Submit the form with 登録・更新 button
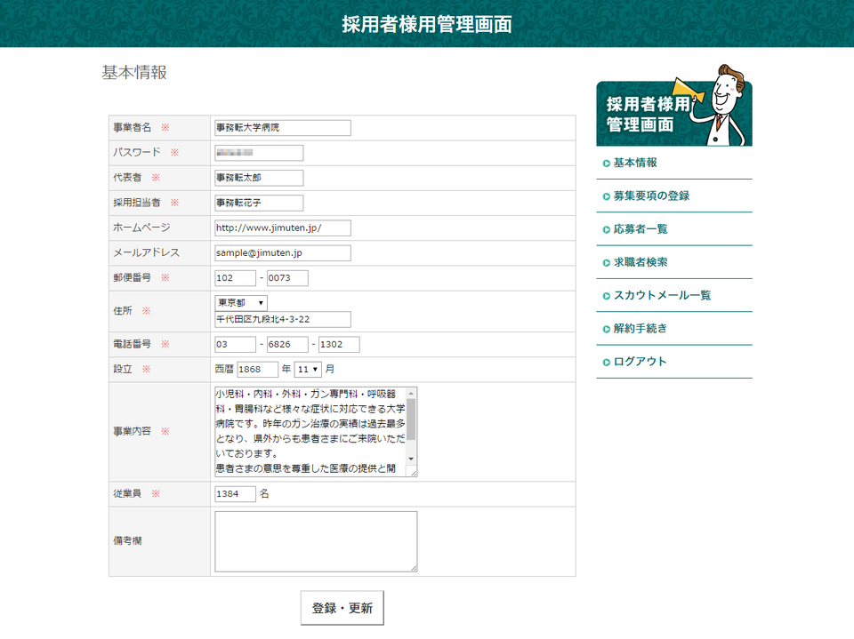This screenshot has height=639, width=854. pos(342,608)
